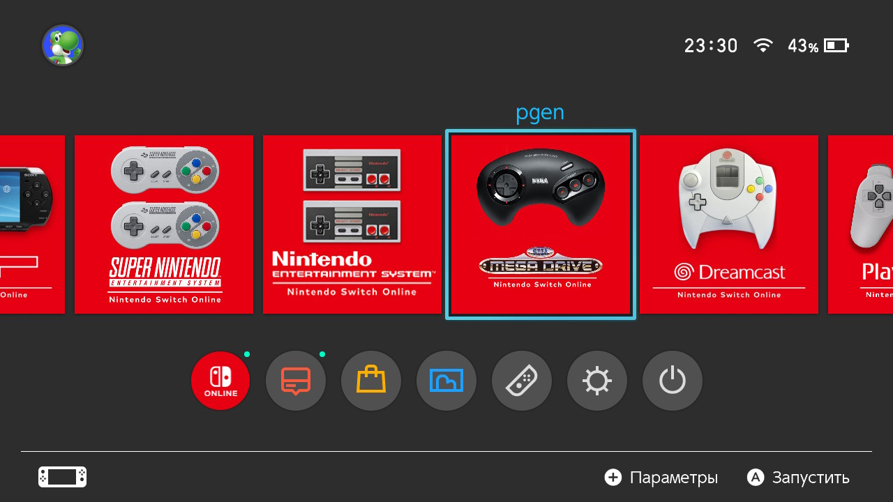893x502 pixels.
Task: Launch the Sega Mega Drive tile
Action: [x=541, y=225]
